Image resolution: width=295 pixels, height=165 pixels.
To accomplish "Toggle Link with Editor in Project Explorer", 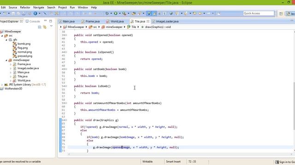I will tap(45, 27).
